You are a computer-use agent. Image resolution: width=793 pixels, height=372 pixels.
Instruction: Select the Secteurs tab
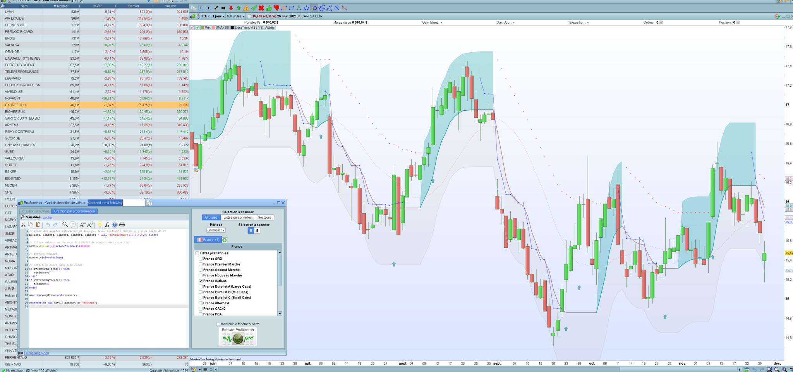click(x=264, y=218)
